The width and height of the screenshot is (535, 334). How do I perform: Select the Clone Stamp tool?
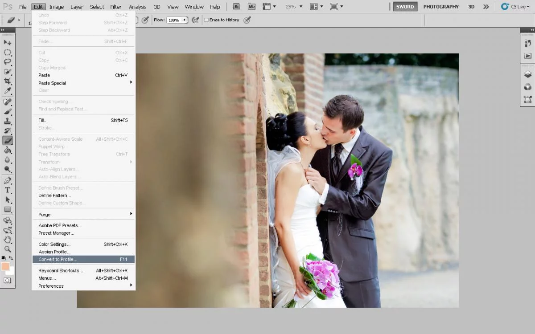pos(8,121)
